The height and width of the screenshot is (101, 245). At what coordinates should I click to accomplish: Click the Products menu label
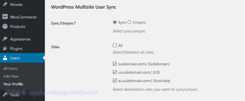(18, 27)
